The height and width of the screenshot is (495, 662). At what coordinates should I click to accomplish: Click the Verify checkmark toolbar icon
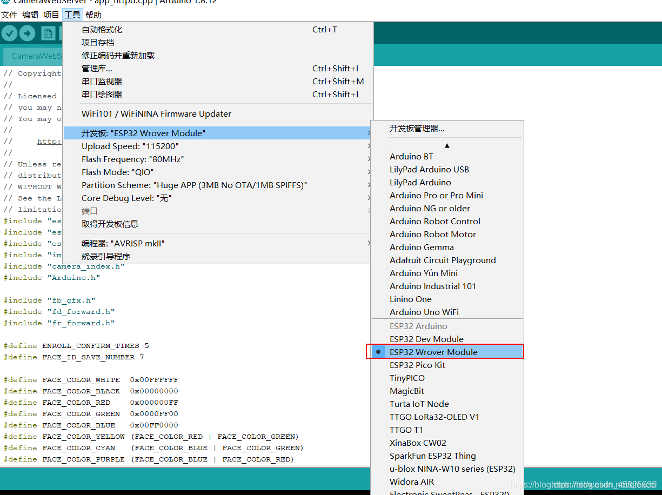click(9, 34)
